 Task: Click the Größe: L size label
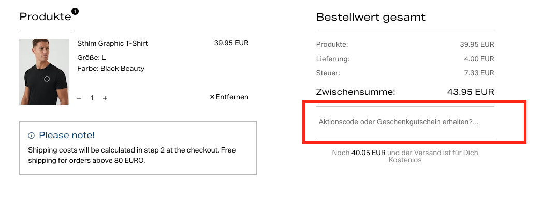(x=92, y=58)
